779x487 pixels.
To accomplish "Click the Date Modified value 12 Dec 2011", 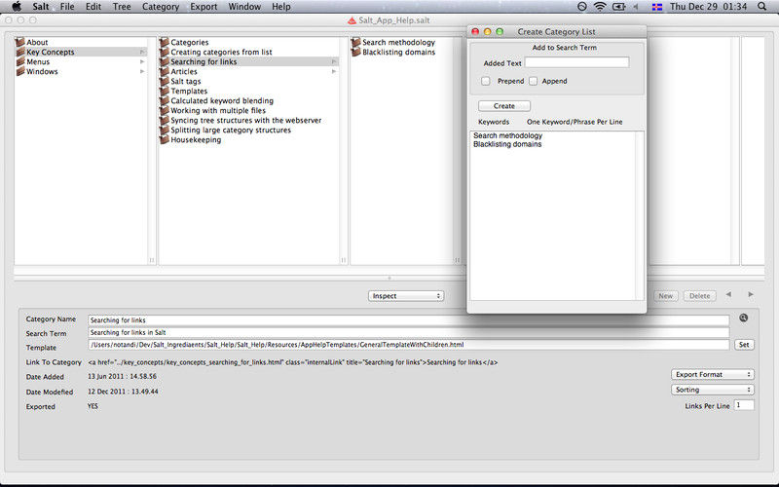I will point(123,392).
